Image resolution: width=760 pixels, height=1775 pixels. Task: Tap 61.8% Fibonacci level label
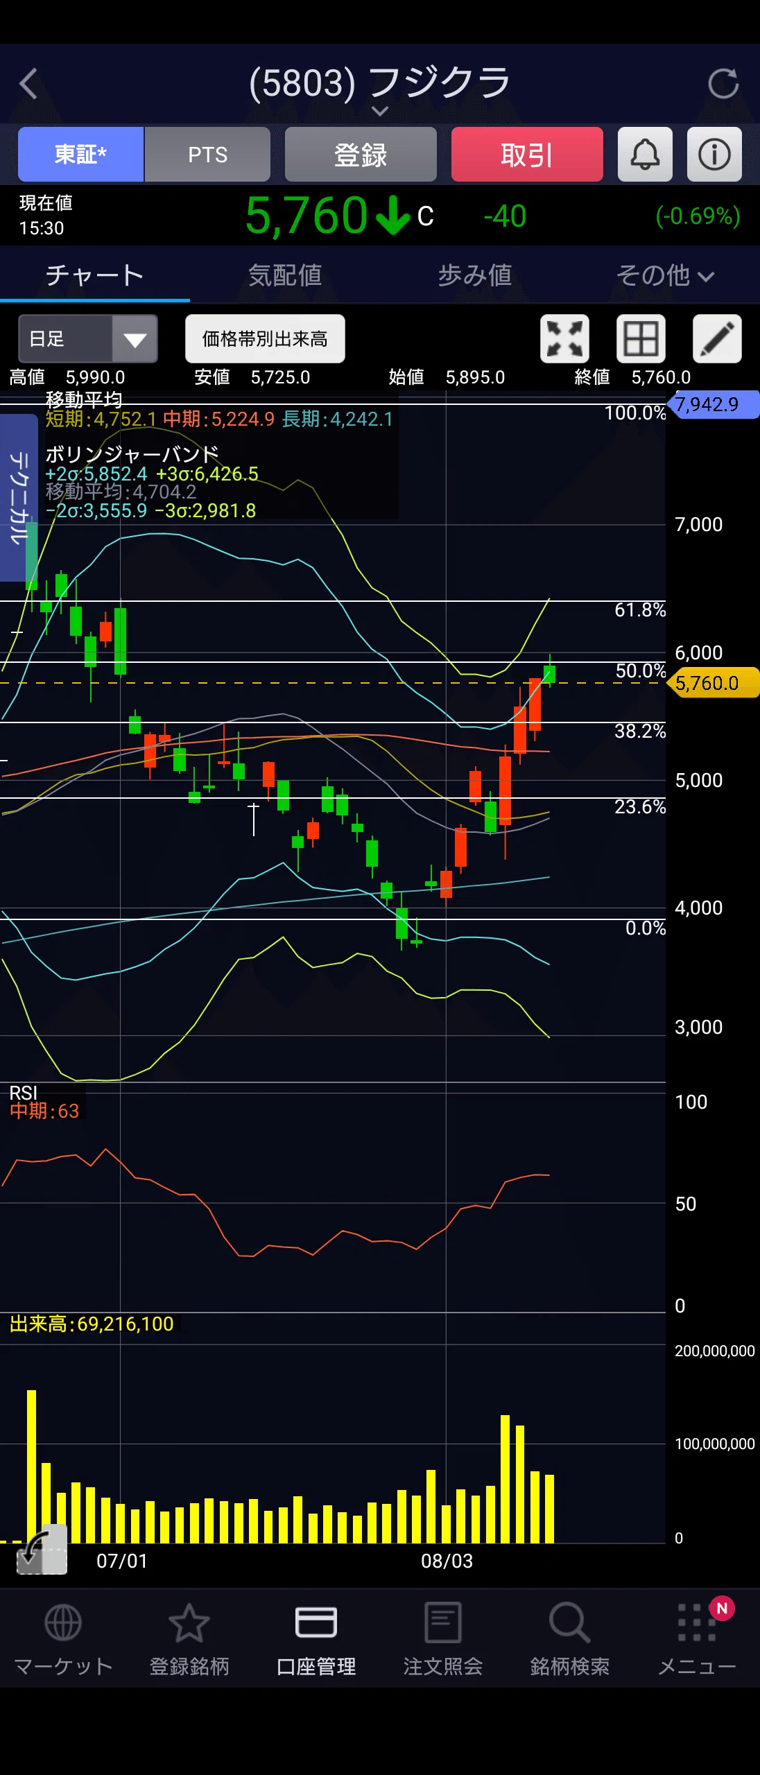pos(640,609)
